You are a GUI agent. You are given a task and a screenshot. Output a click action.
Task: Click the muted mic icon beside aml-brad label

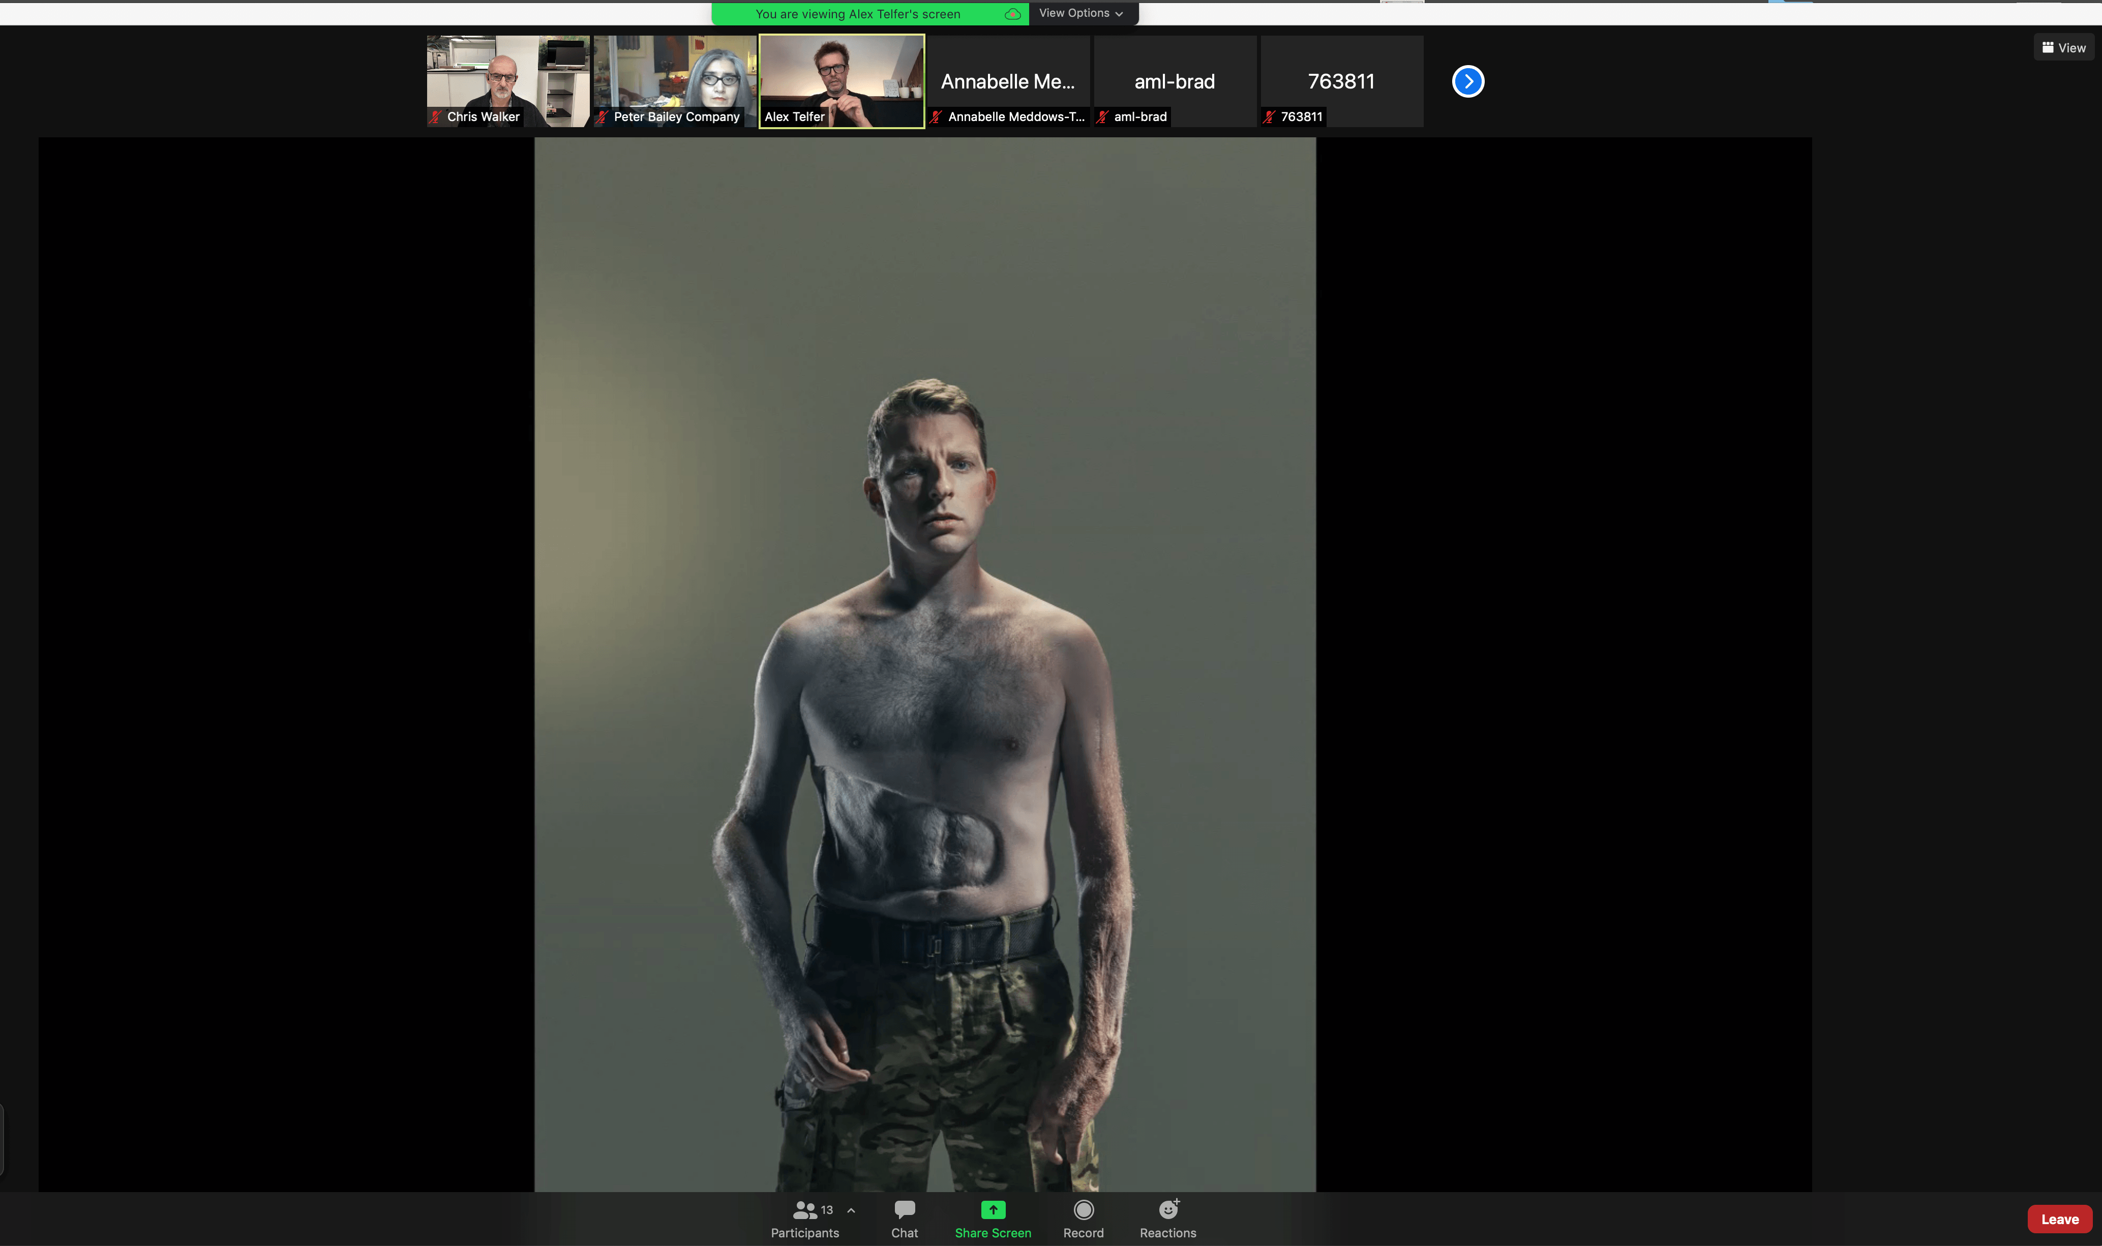click(x=1102, y=116)
